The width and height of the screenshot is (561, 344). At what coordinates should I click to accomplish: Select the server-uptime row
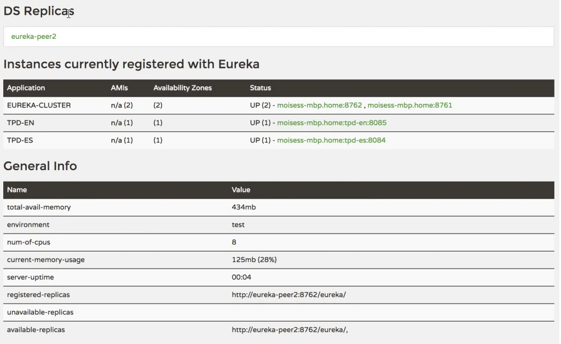point(30,277)
